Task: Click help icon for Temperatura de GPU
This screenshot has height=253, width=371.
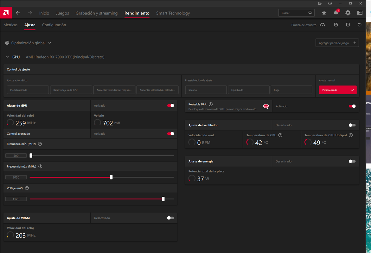Action: tap(280, 135)
